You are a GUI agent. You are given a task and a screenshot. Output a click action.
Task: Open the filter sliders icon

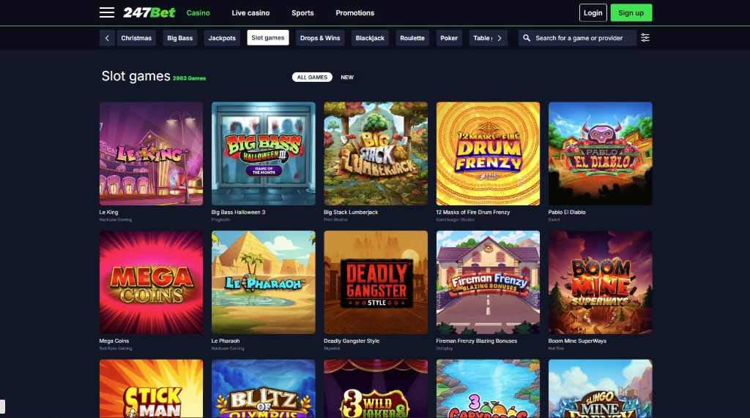pyautogui.click(x=645, y=38)
